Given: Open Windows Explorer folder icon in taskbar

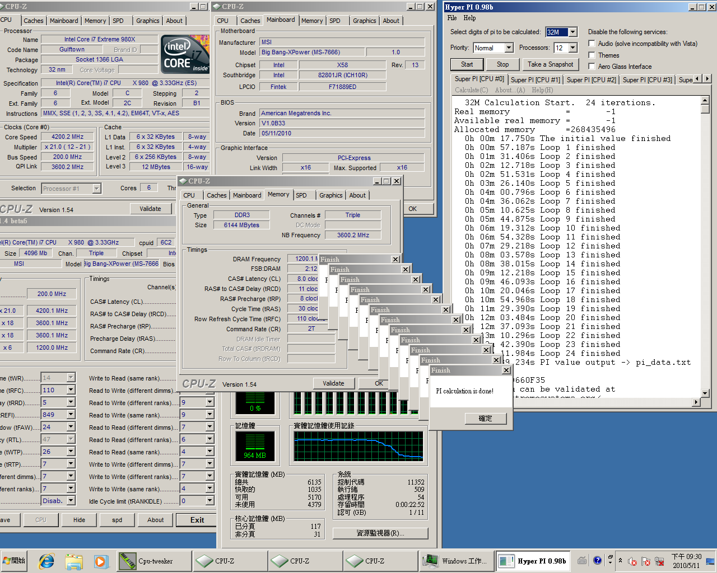Looking at the screenshot, I should click(x=74, y=561).
